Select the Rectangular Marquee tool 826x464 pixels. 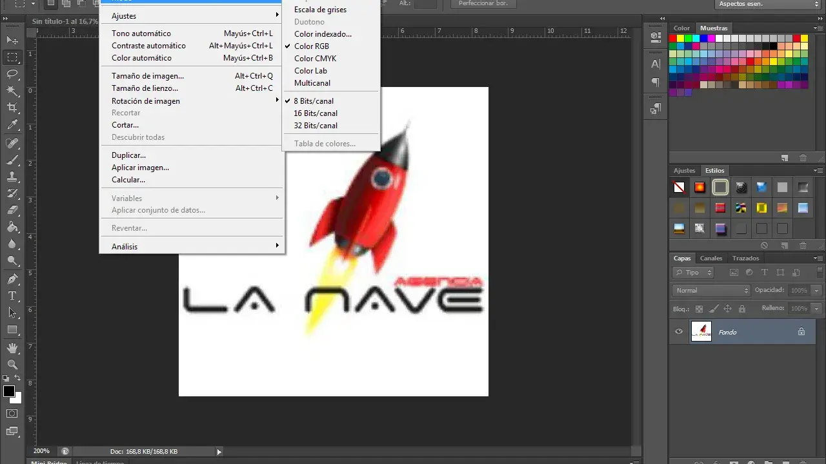12,57
